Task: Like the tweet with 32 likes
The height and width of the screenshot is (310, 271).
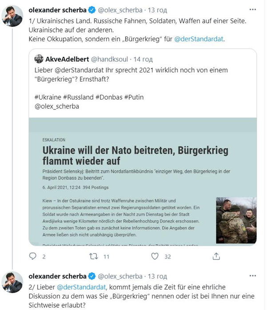Action: 155,256
